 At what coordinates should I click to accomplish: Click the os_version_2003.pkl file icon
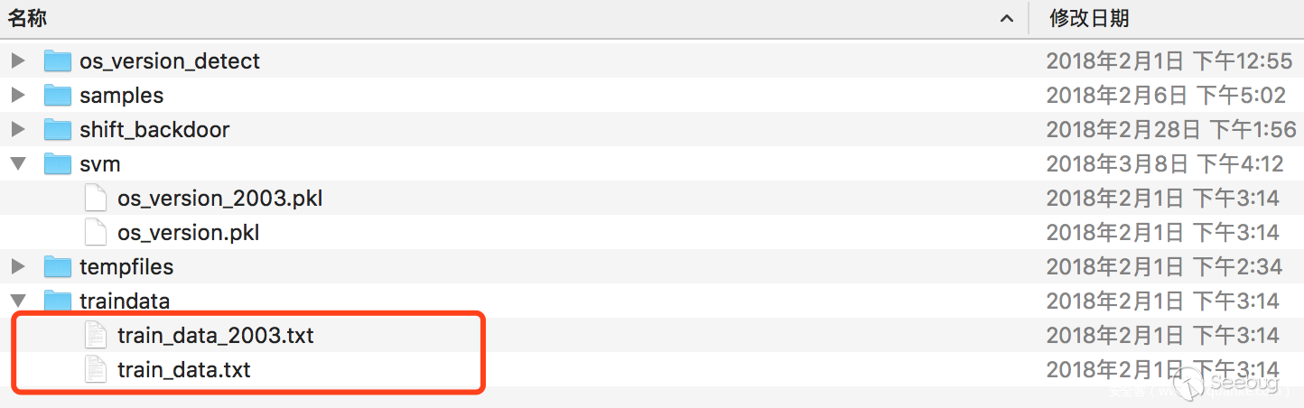(x=95, y=199)
